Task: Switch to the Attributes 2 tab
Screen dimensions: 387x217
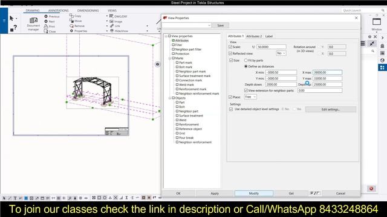Action: tap(254, 36)
